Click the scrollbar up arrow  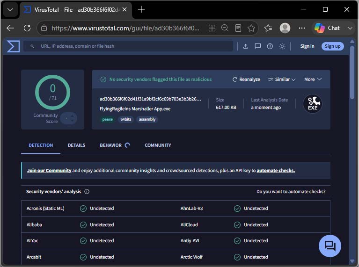pyautogui.click(x=352, y=42)
